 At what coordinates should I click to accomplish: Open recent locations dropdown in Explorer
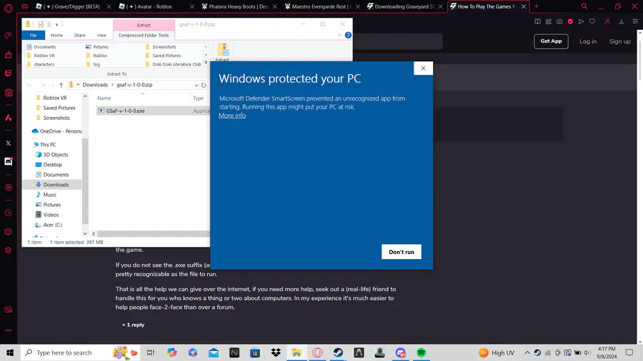52,85
